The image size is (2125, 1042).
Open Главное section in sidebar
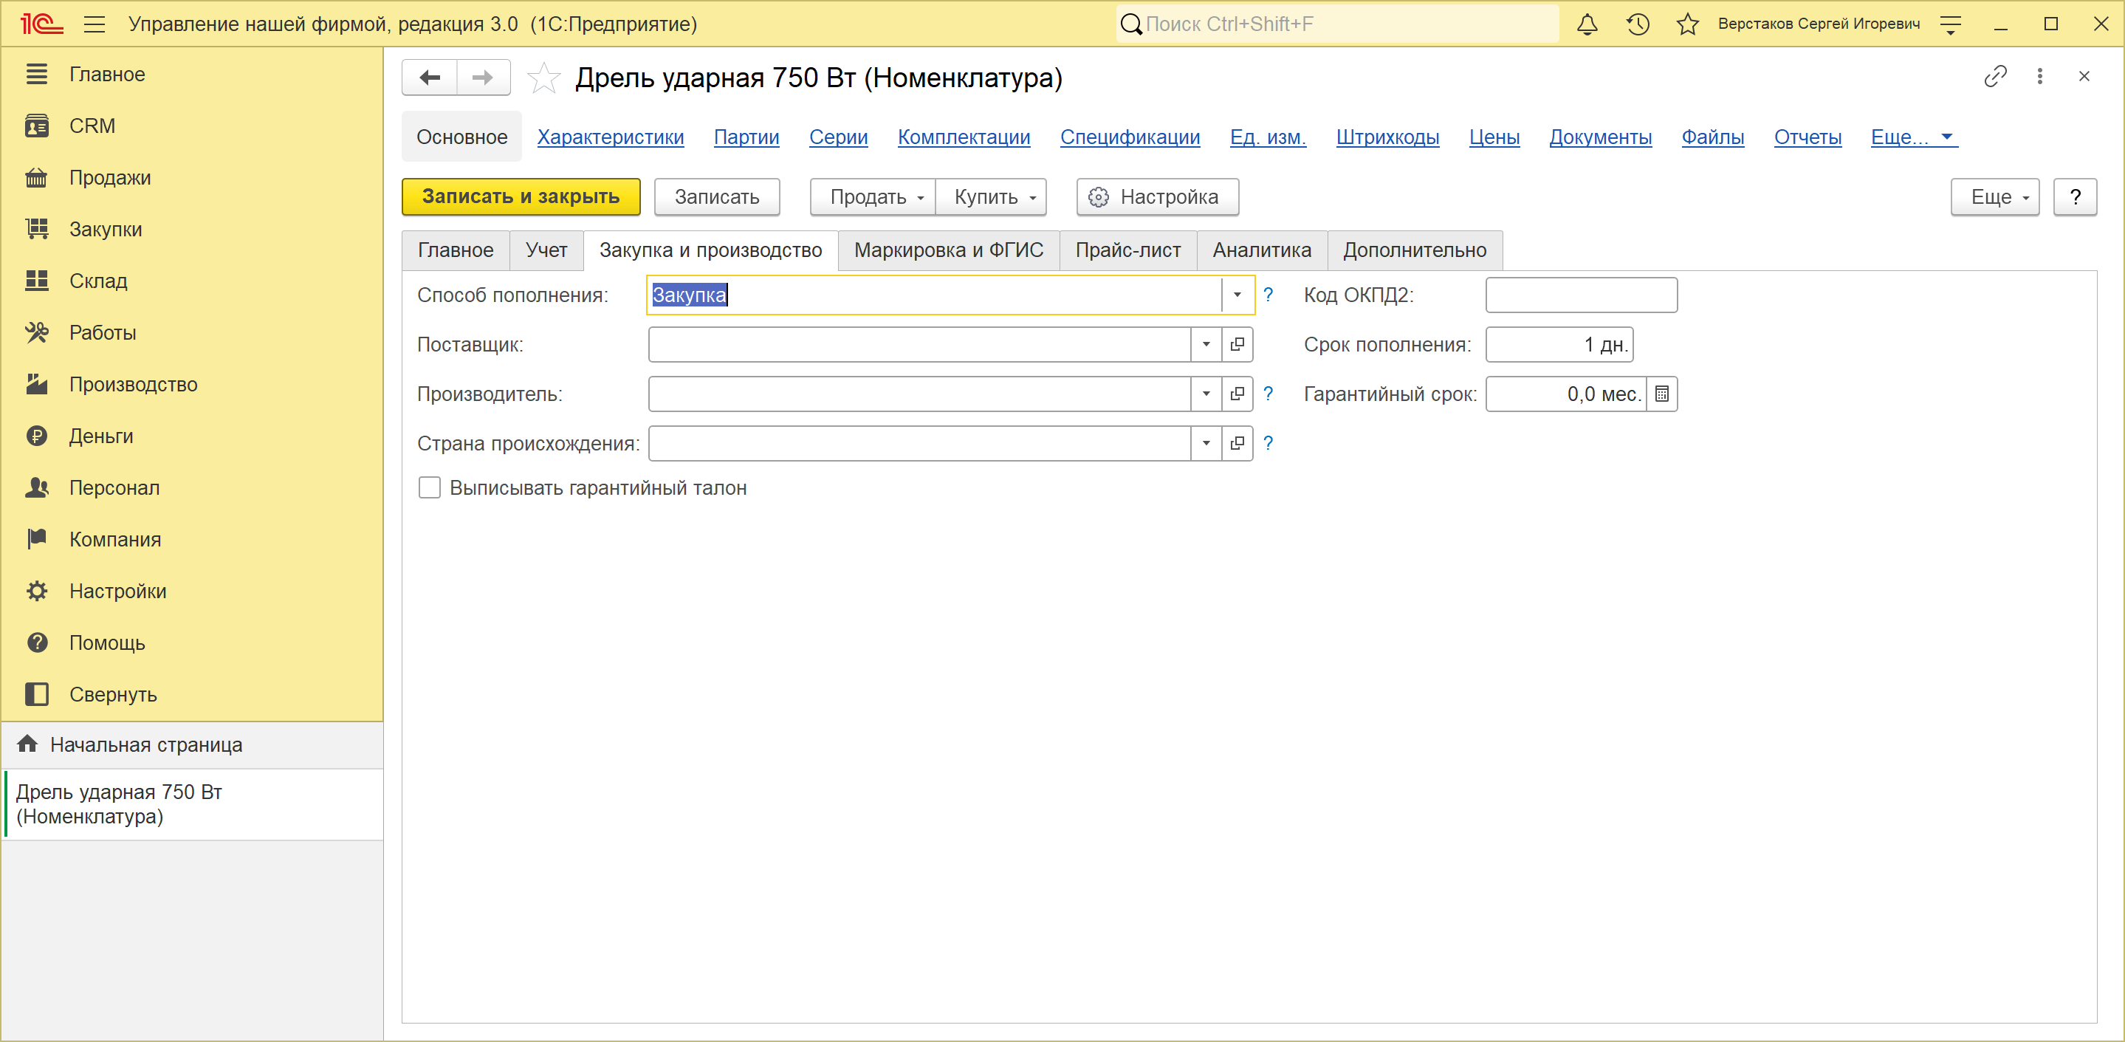(x=192, y=75)
